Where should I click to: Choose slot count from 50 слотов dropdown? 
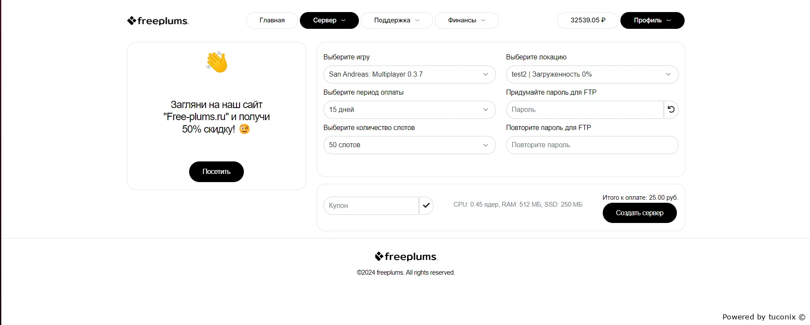coord(409,145)
